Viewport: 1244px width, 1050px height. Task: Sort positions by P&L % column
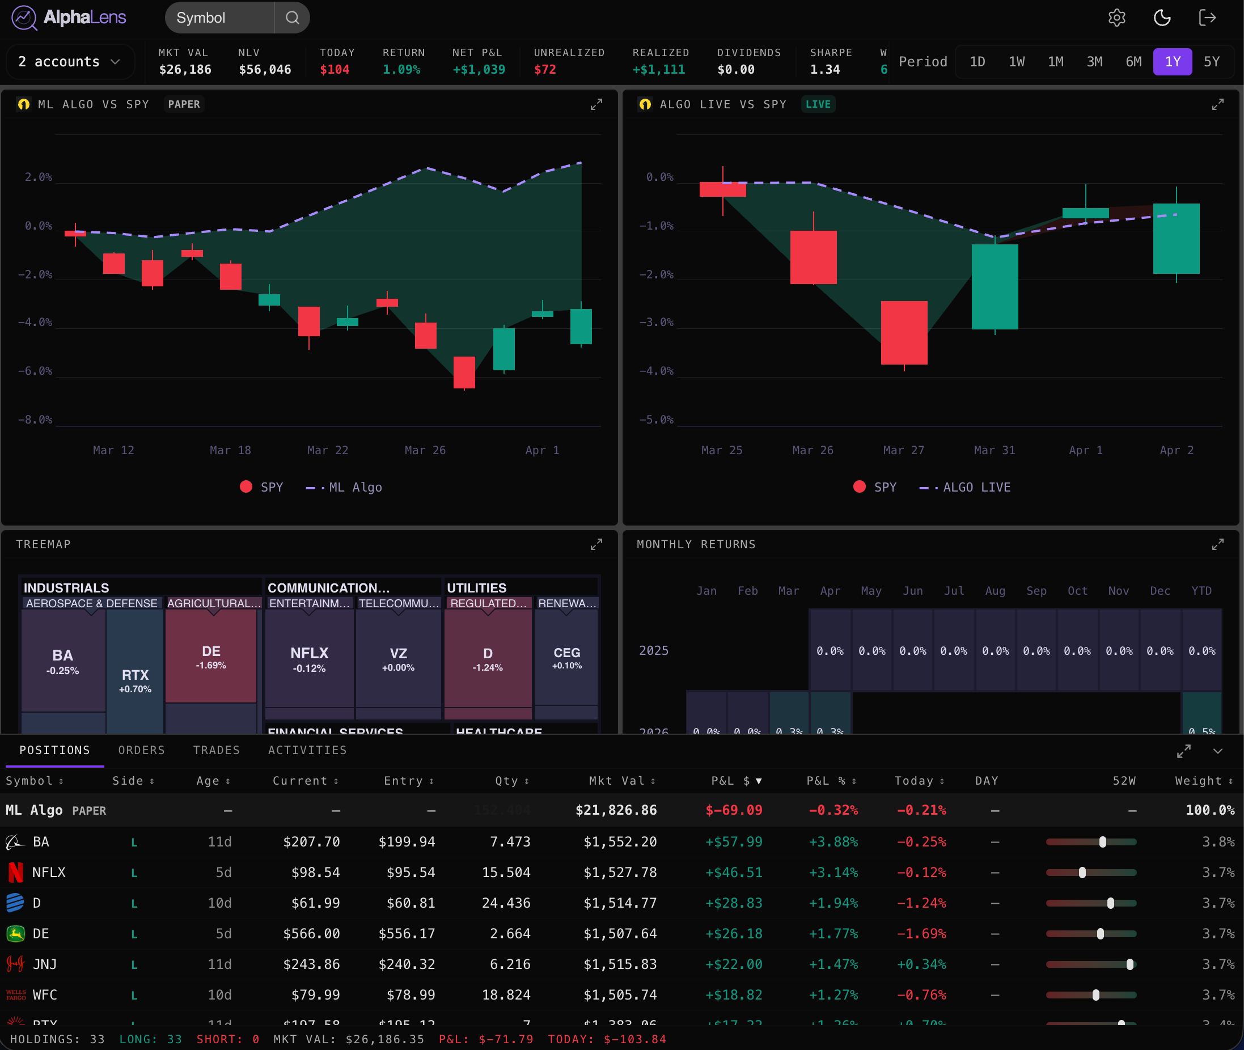point(832,781)
